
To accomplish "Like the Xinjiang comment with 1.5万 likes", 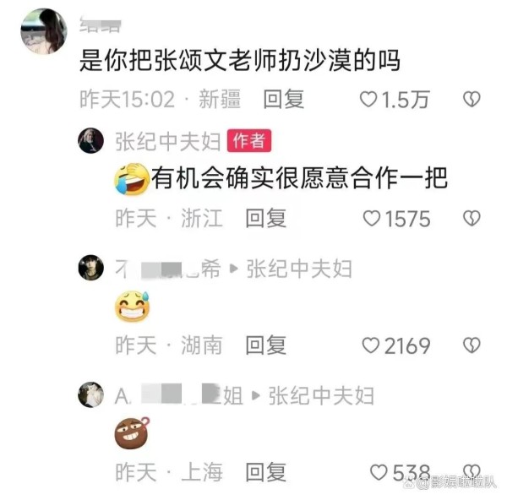I will (x=368, y=99).
